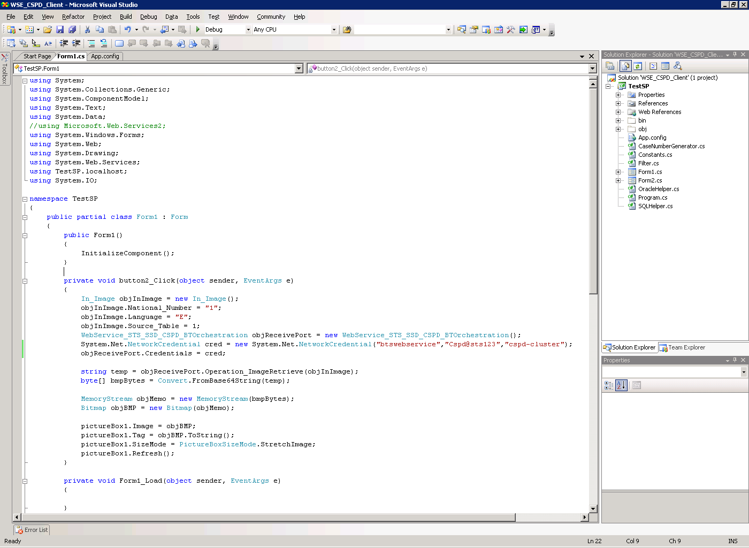Click Properties icon in Solution Explorer toolbar
Screen dimensions: 749x548
point(609,66)
